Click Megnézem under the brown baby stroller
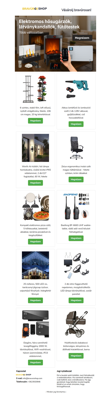The image size is (111, 400). pyautogui.click(x=76, y=356)
